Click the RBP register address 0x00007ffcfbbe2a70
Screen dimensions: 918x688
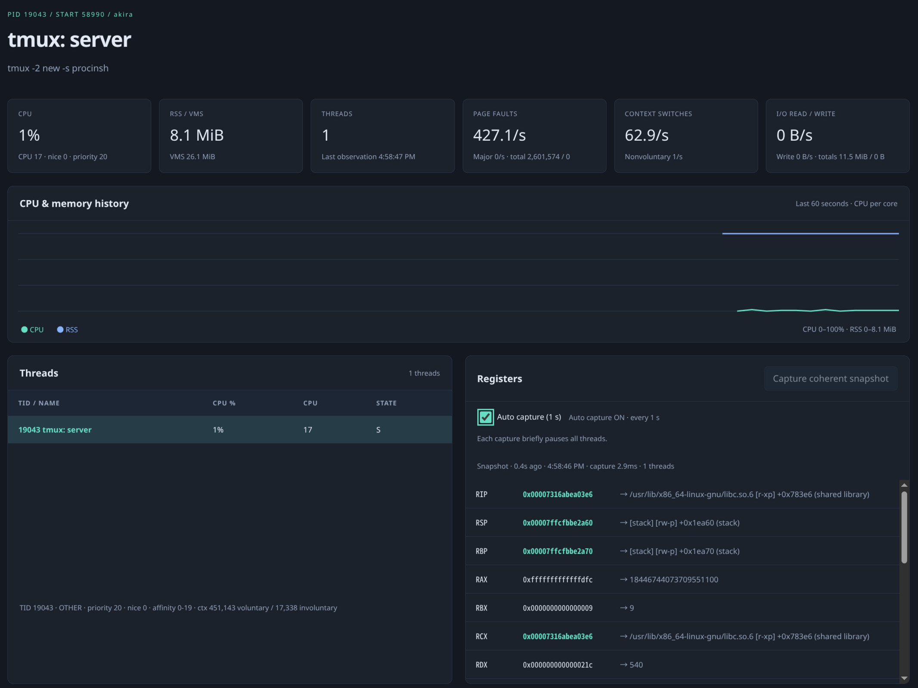pyautogui.click(x=558, y=551)
